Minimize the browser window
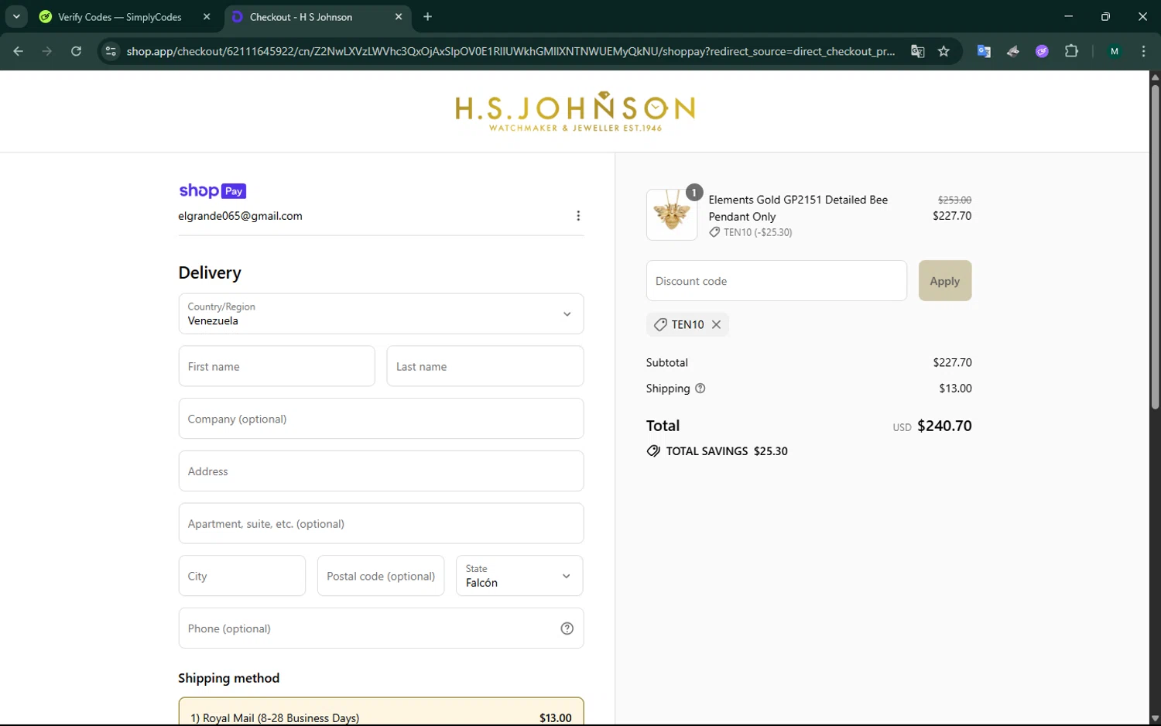1161x726 pixels. coord(1069,16)
